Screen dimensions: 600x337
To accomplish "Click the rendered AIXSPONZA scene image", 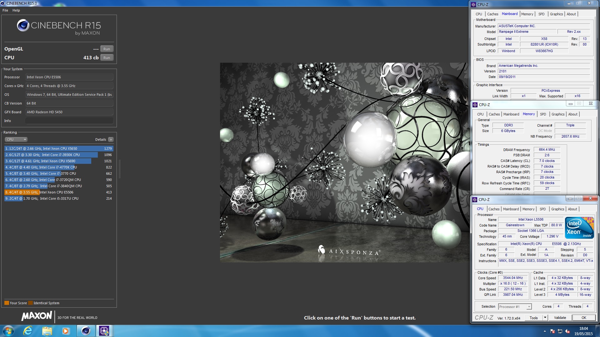I will (x=344, y=163).
